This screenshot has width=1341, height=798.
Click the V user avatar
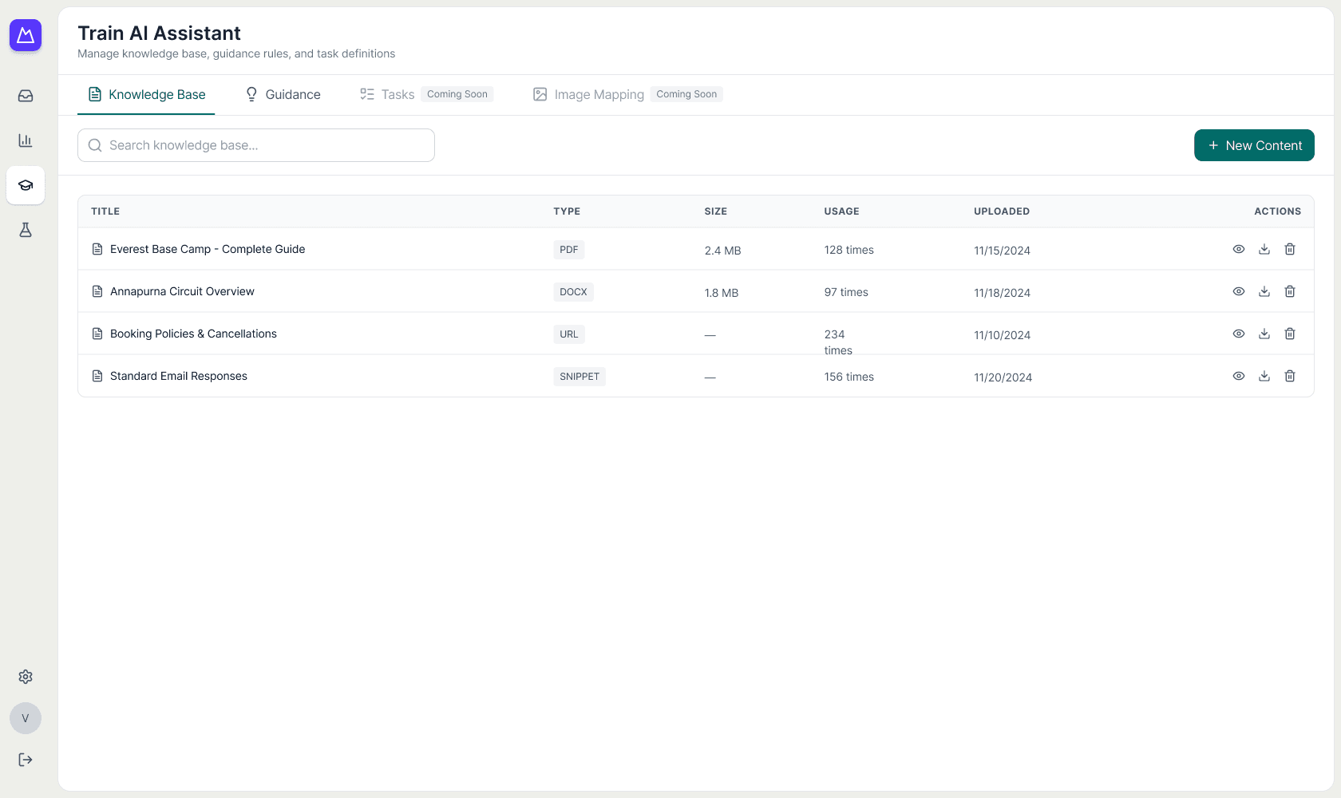(x=26, y=718)
